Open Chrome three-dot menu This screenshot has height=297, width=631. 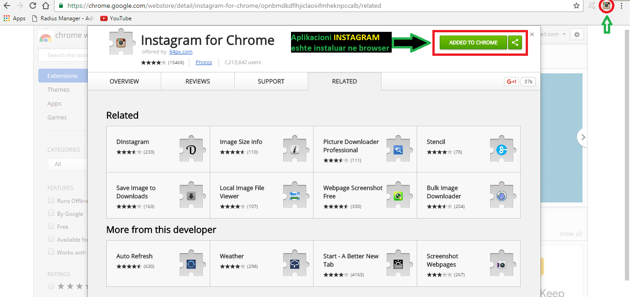click(x=621, y=6)
